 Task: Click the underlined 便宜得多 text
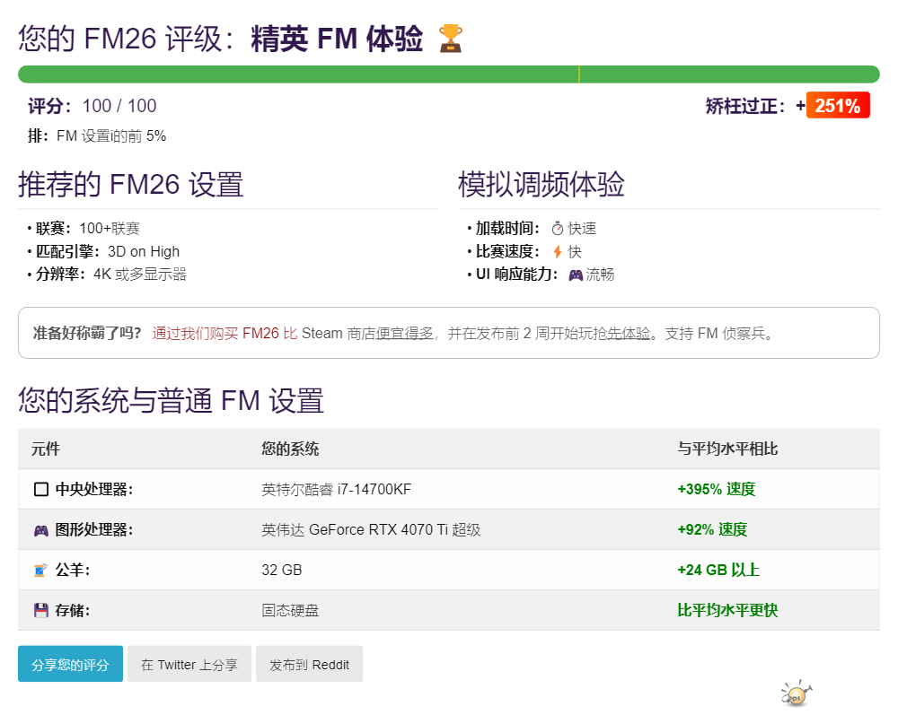pos(405,334)
